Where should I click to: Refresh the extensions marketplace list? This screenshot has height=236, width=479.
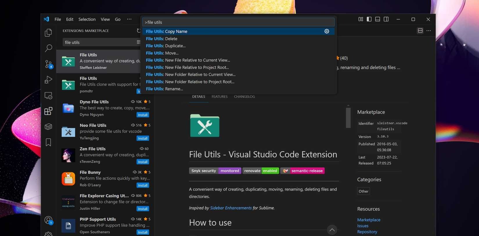click(139, 31)
